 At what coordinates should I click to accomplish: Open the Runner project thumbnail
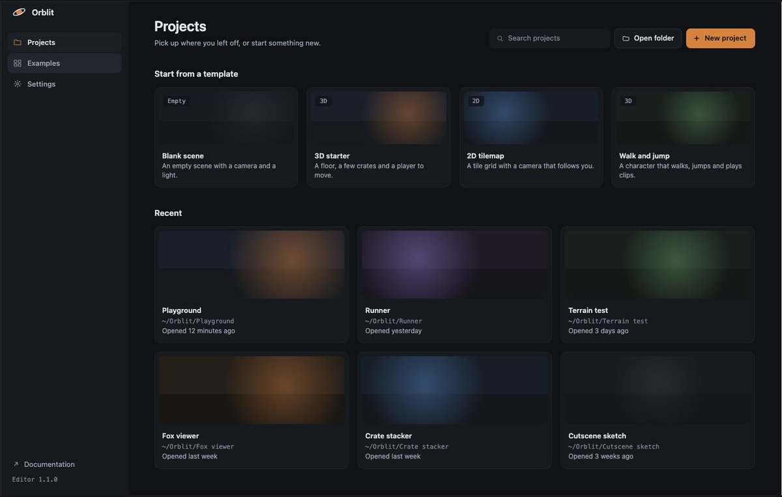point(455,265)
